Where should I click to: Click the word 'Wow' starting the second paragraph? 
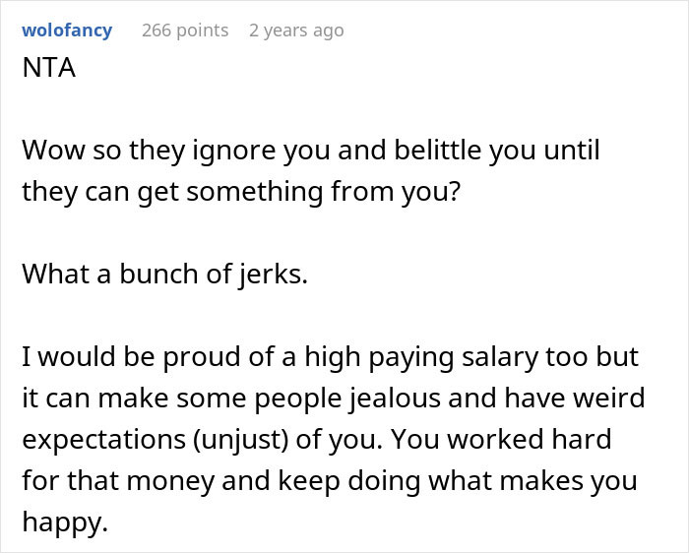coord(49,153)
